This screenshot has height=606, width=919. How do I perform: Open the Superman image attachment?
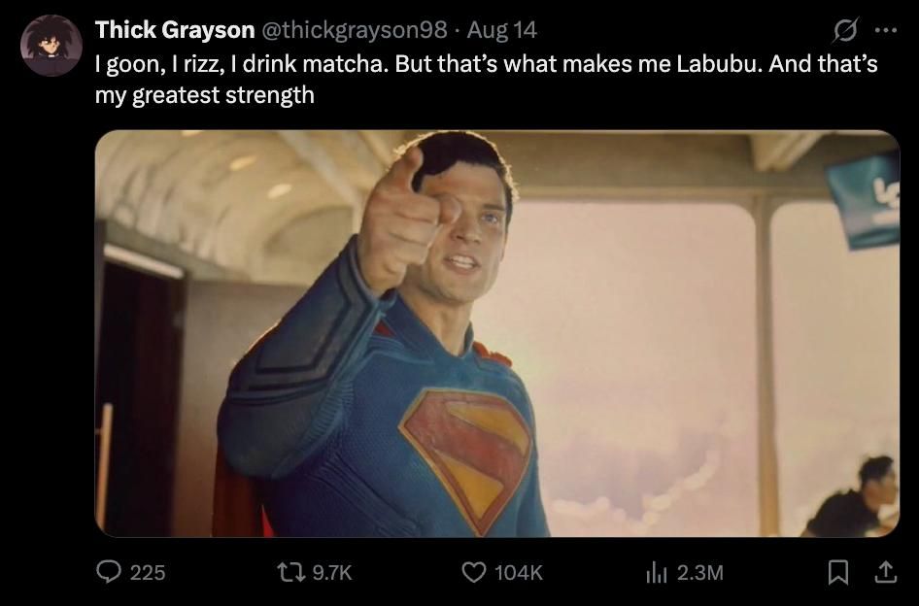pyautogui.click(x=497, y=333)
